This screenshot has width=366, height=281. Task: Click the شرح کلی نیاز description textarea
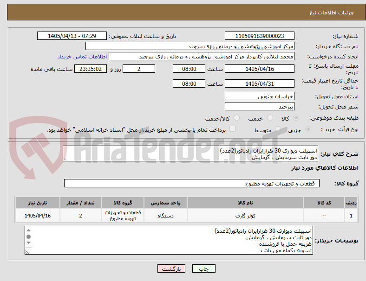[190, 153]
